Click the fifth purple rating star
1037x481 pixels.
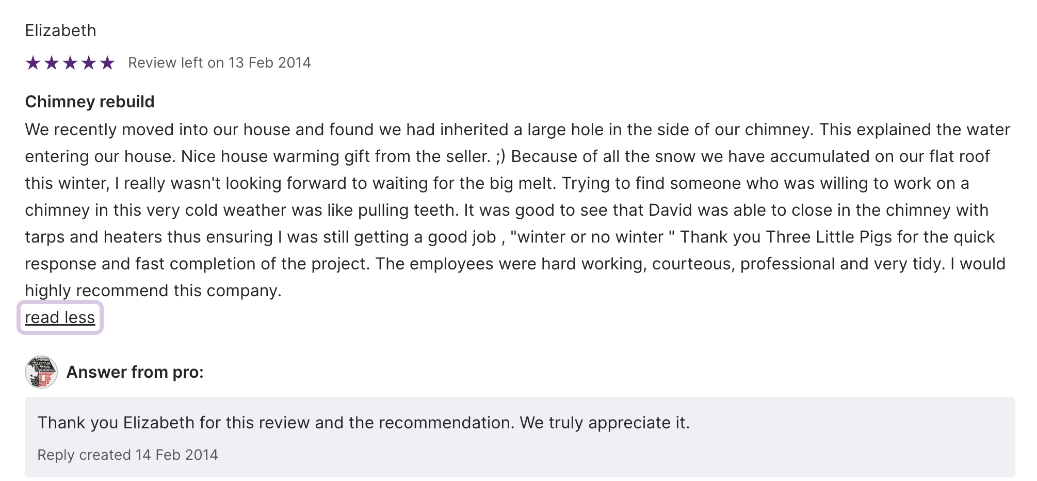(x=107, y=63)
